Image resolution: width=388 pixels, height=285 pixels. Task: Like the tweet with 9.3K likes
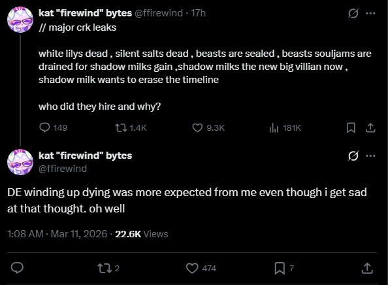[208, 127]
